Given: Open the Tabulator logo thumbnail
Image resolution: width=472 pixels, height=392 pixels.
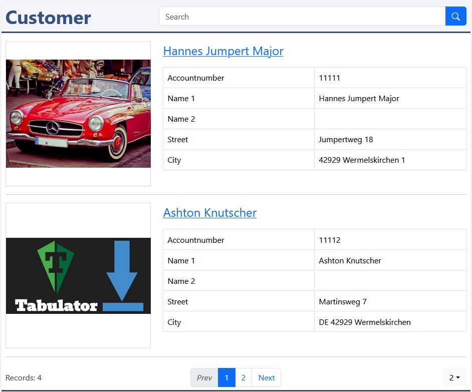Looking at the screenshot, I should (78, 276).
